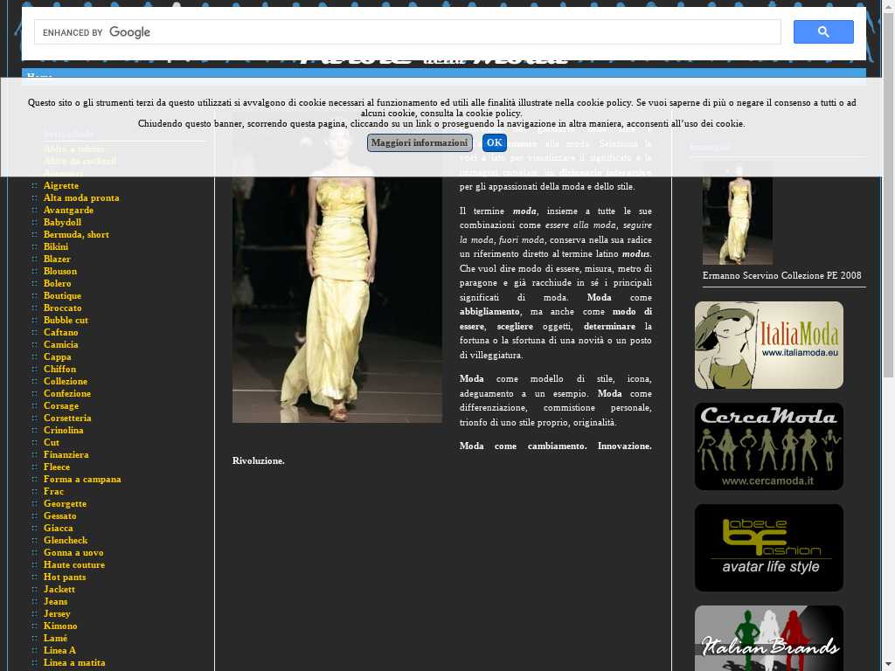View the Gessato entry
This screenshot has width=895, height=671.
coord(60,515)
